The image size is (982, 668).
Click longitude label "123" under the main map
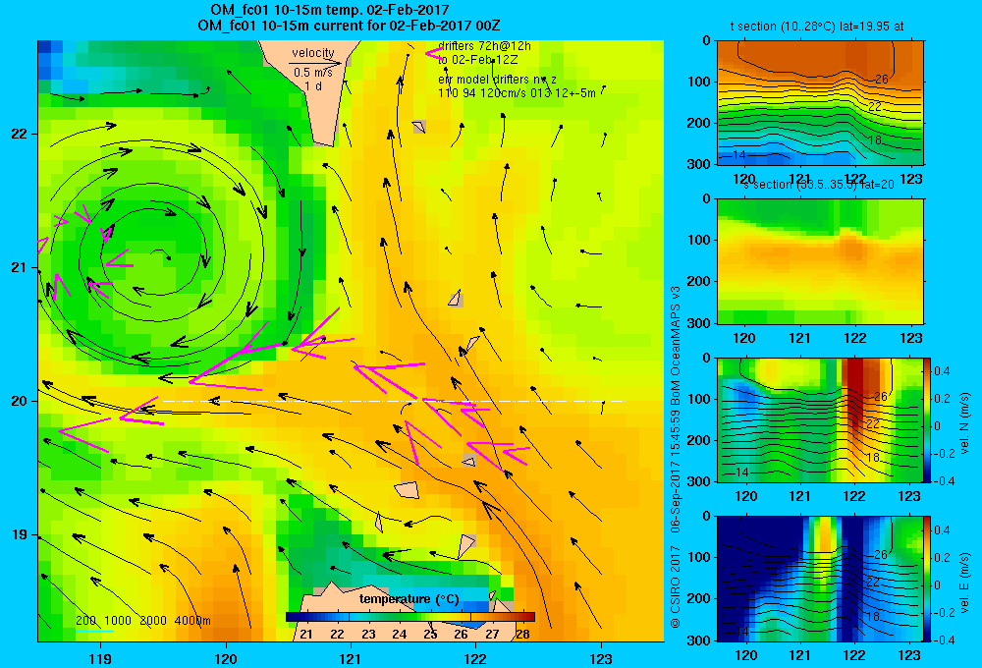[x=601, y=658]
